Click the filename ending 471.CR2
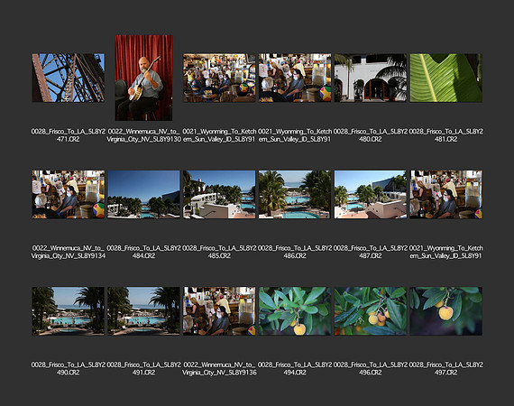This screenshot has width=514, height=406. 69,135
